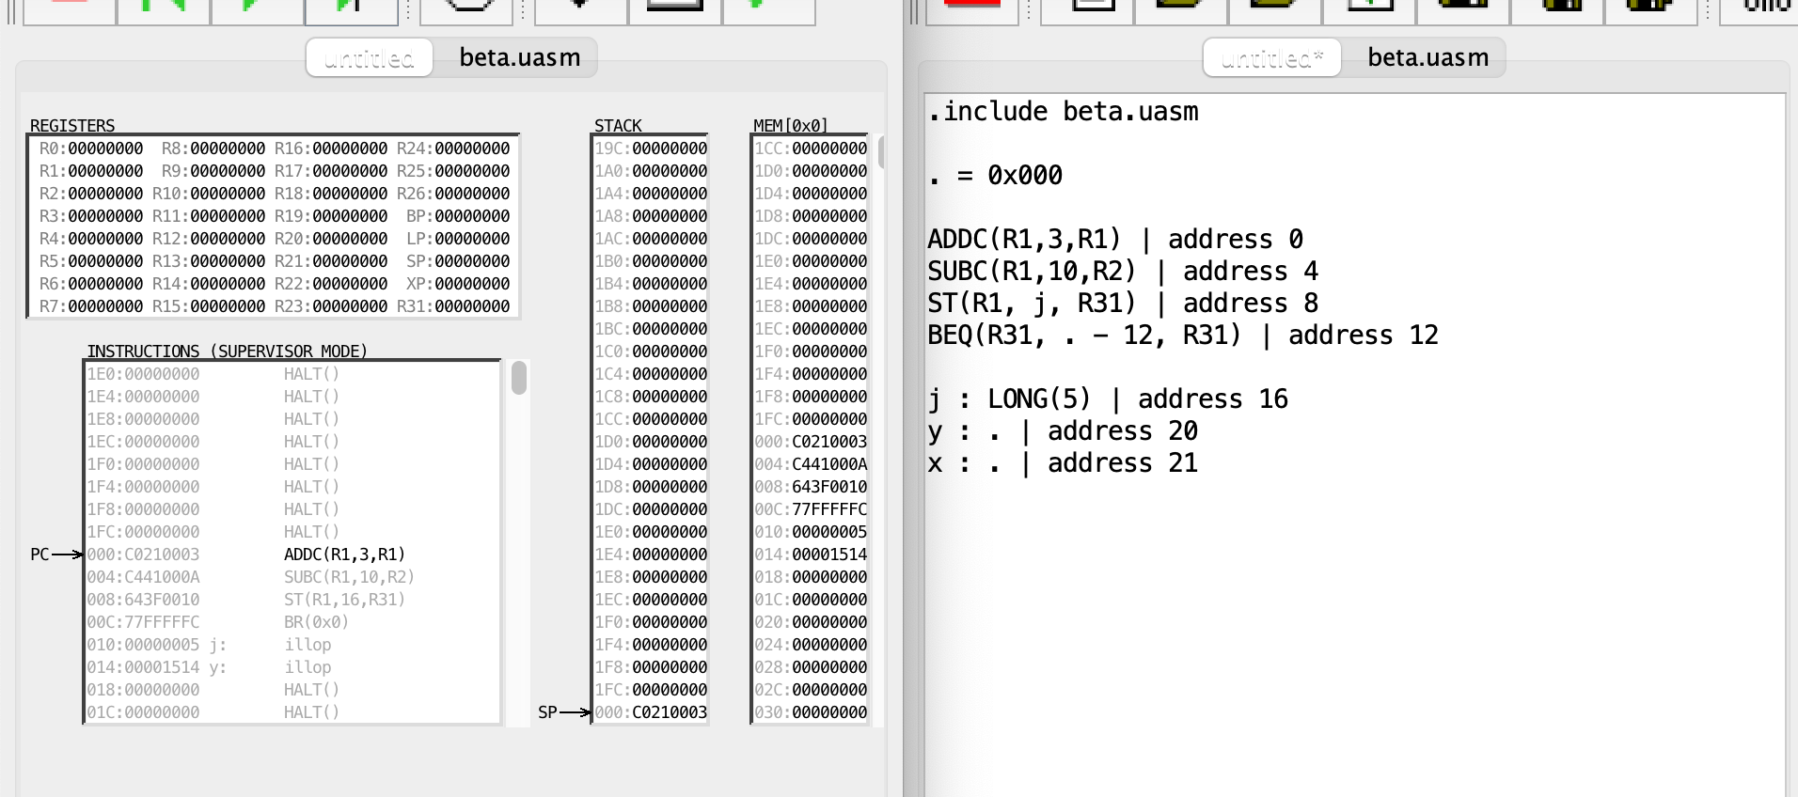This screenshot has height=797, width=1798.
Task: Switch to beta.uasm tab in simulator window
Action: (x=519, y=58)
